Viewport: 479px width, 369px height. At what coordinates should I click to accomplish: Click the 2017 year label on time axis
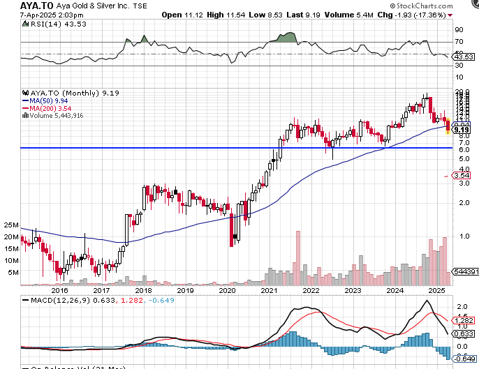tap(101, 291)
